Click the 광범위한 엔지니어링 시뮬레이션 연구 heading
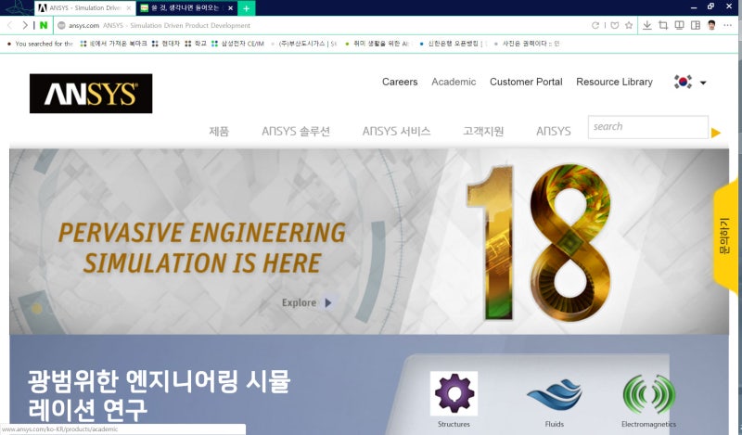This screenshot has height=435, width=742. pos(159,396)
